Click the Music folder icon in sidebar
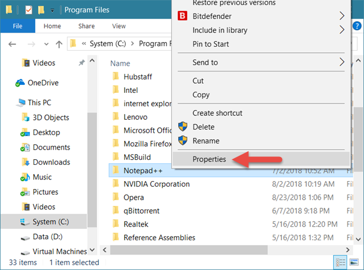This screenshot has height=270, width=364. pyautogui.click(x=25, y=177)
